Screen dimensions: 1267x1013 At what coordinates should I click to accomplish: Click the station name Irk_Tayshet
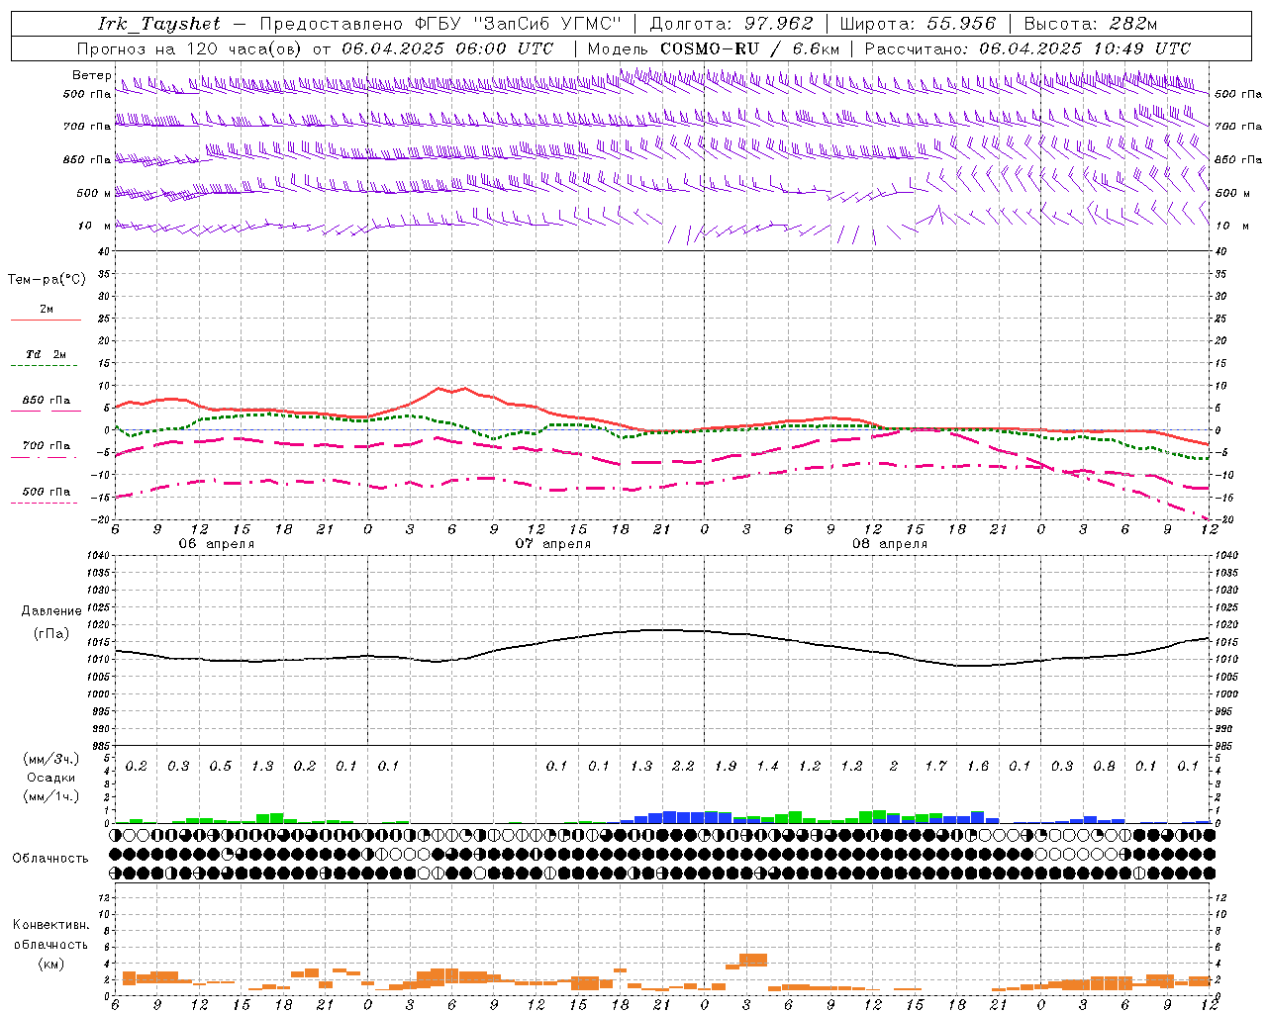coord(159,24)
